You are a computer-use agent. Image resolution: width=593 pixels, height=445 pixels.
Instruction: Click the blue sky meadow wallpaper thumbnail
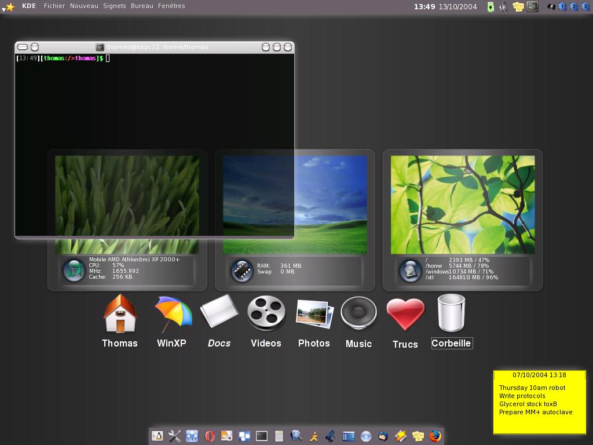pyautogui.click(x=295, y=205)
